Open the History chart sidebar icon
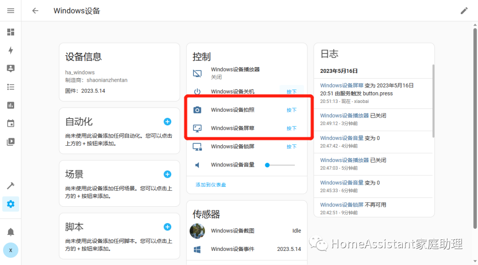This screenshot has width=478, height=265. tap(11, 105)
